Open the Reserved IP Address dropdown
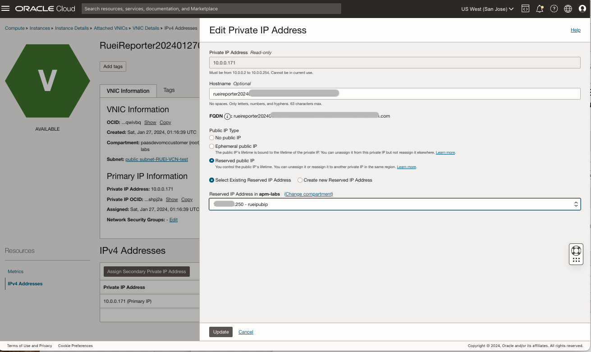This screenshot has width=591, height=352. pos(394,204)
